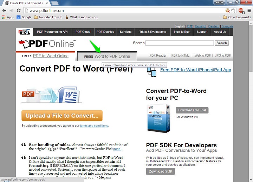Select the PDF to Word Online tab
The height and width of the screenshot is (182, 253).
click(x=51, y=56)
